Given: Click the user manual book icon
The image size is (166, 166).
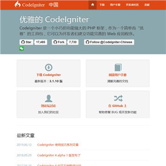Looking at the screenshot, I should pyautogui.click(x=118, y=67).
